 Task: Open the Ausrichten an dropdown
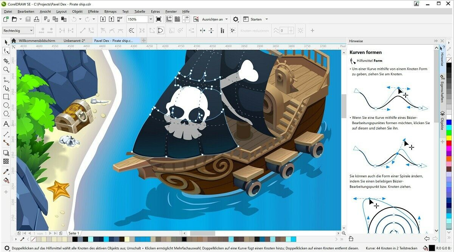[226, 19]
